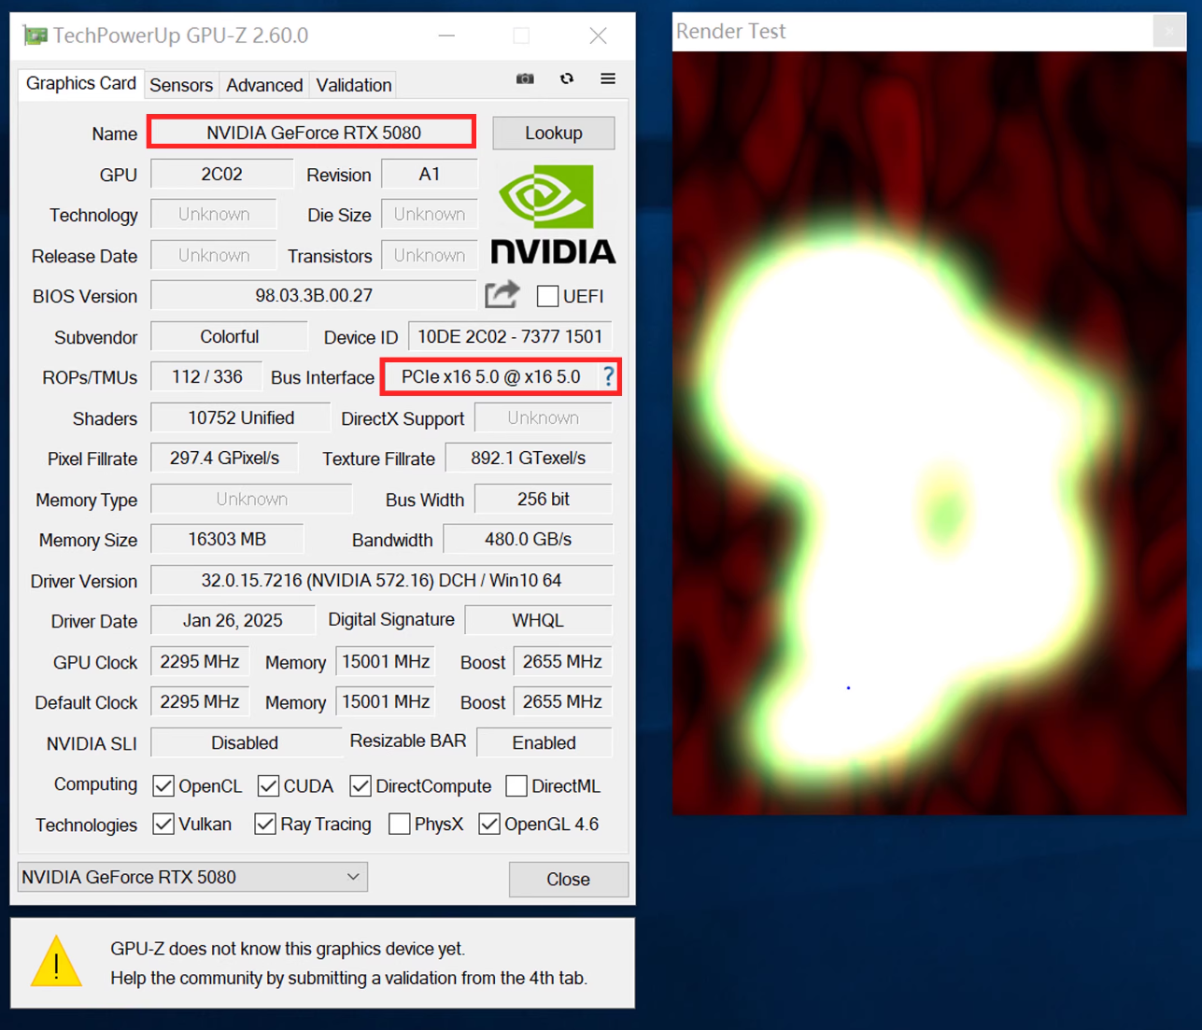
Task: Click the Render Test window title bar
Action: click(912, 32)
